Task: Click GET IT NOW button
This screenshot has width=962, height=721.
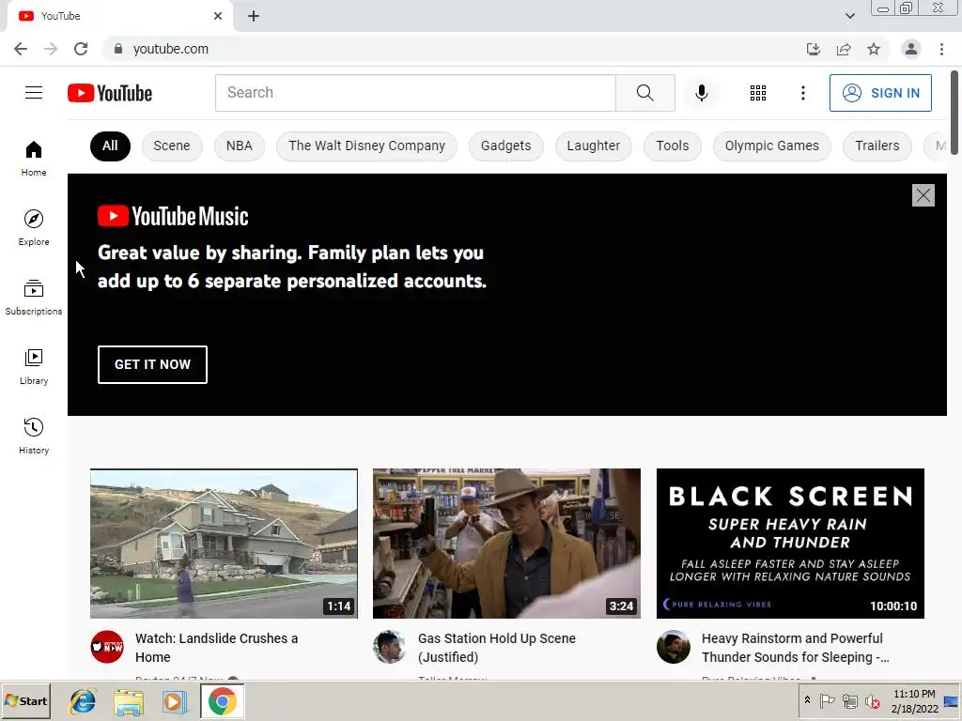Action: tap(152, 364)
